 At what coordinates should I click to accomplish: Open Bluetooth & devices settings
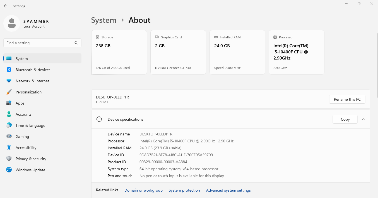click(x=42, y=70)
